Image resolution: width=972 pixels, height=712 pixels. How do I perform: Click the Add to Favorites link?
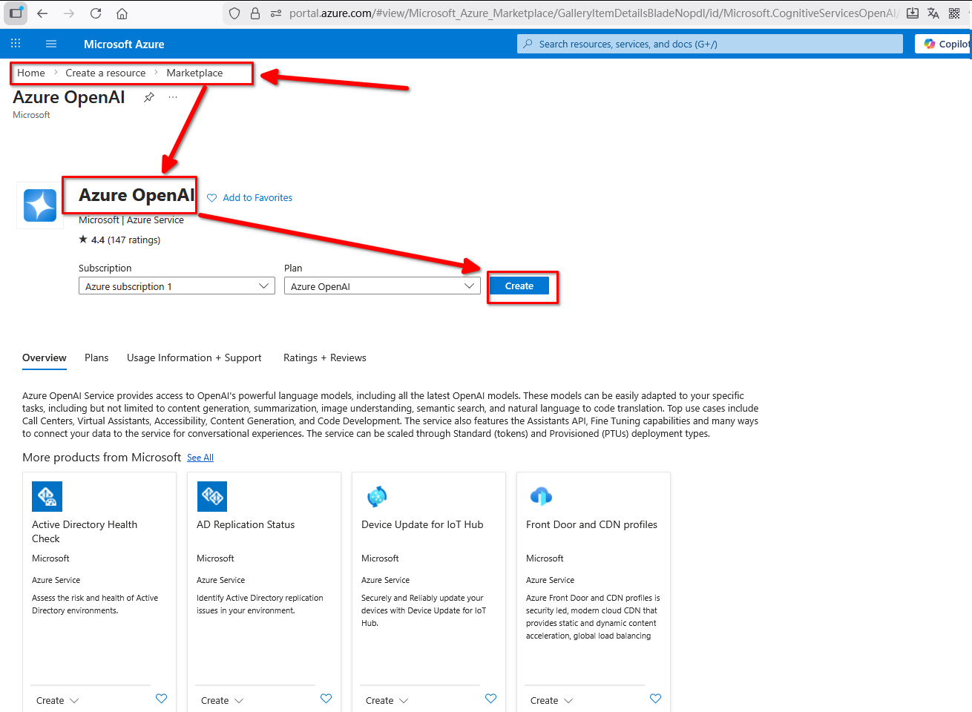[257, 198]
